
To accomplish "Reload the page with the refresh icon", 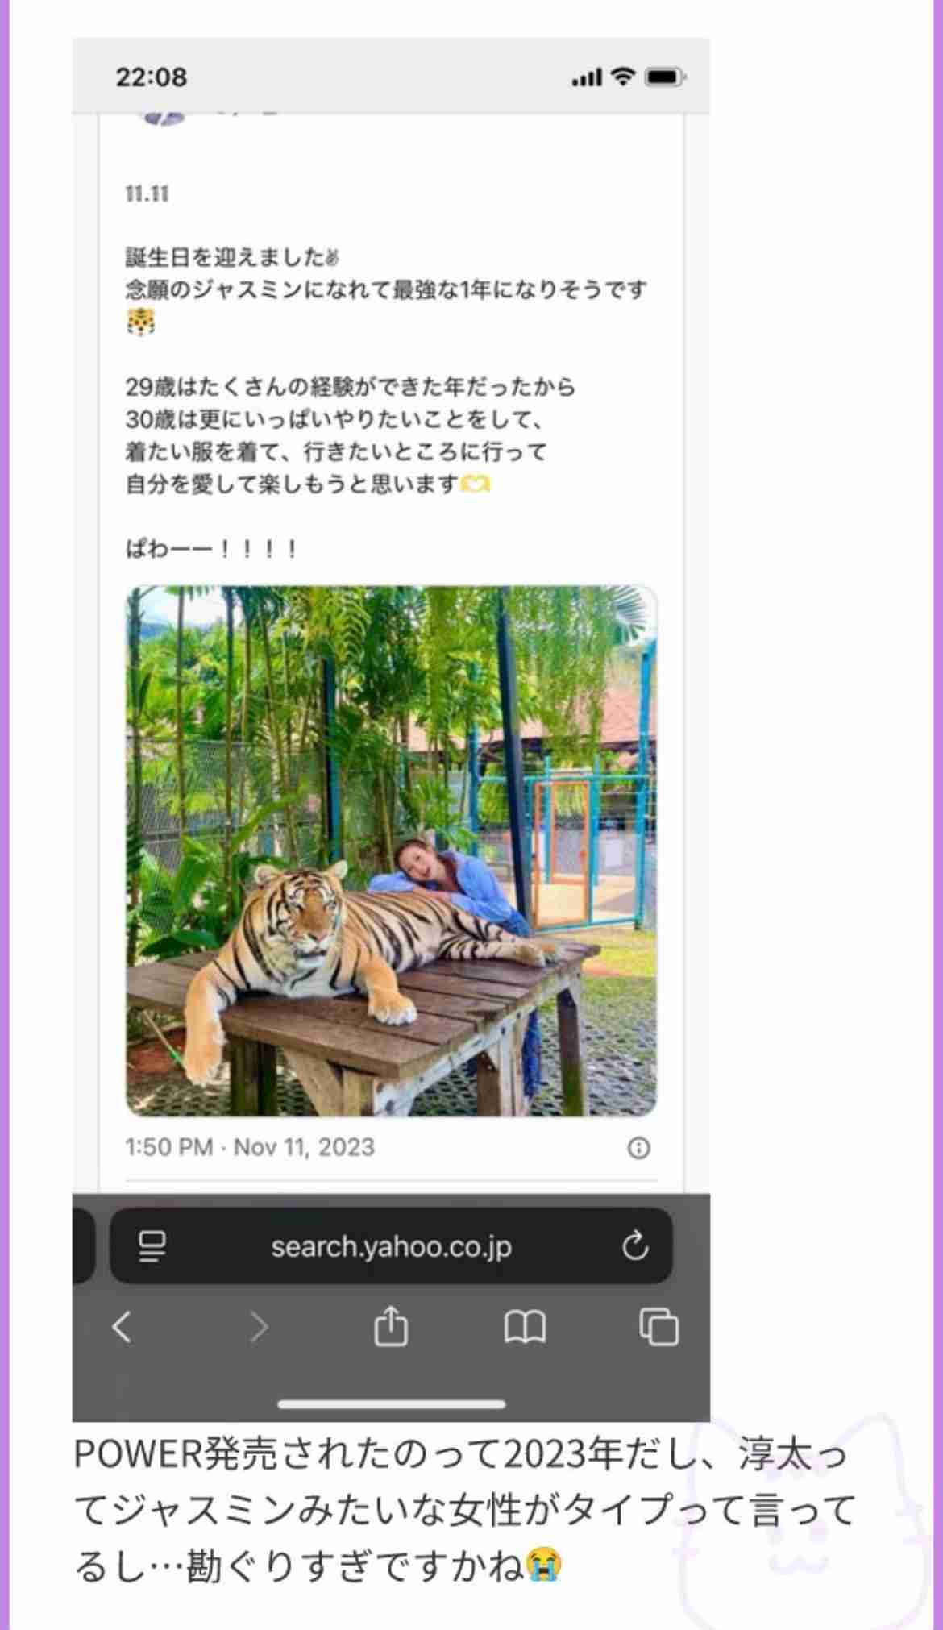I will pyautogui.click(x=635, y=1245).
